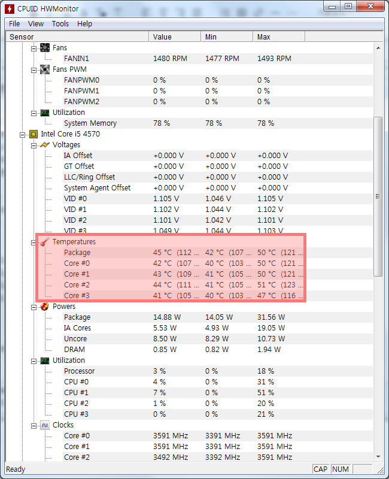Collapse the Powers tree node

(x=34, y=307)
